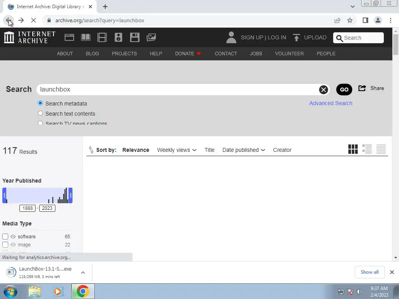Click the SIGN UP link
The width and height of the screenshot is (399, 299).
252,37
